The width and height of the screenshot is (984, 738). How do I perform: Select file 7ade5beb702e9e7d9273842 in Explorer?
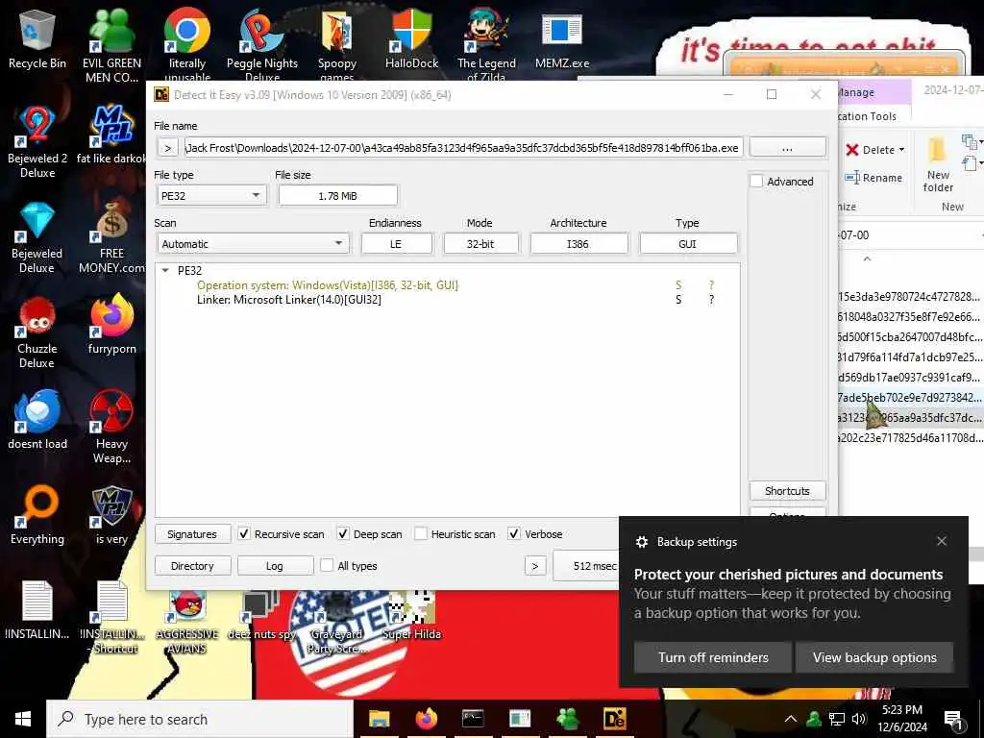click(x=909, y=397)
